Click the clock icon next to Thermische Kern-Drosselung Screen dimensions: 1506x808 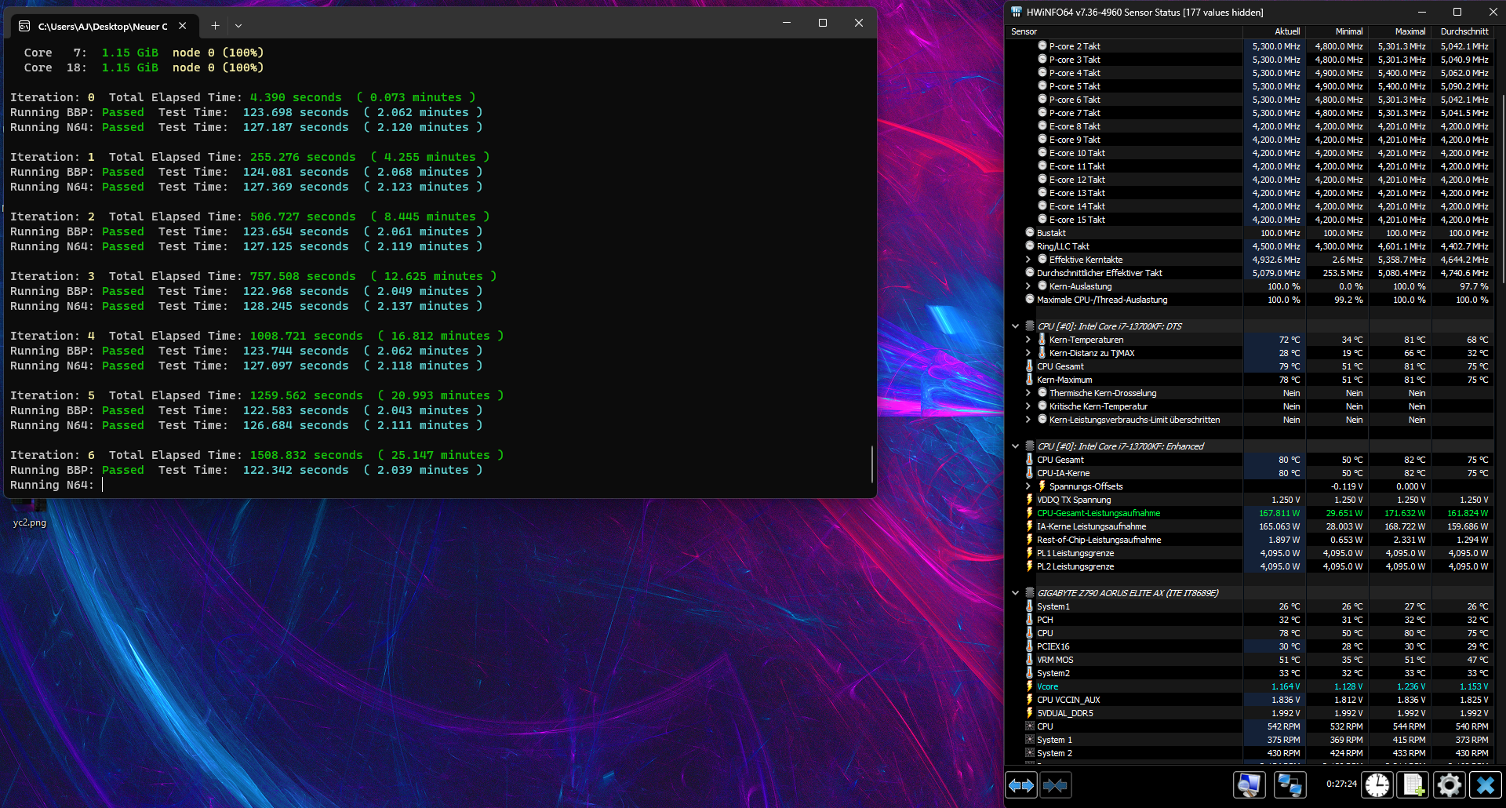click(x=1042, y=392)
